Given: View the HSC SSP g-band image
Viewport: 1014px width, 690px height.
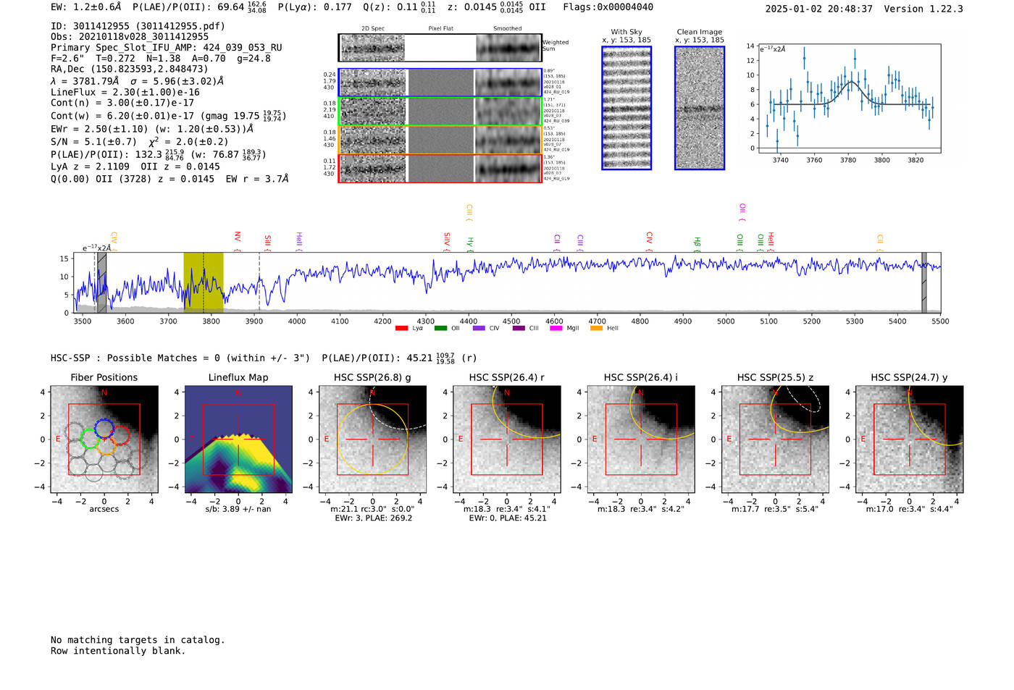Looking at the screenshot, I should point(372,439).
